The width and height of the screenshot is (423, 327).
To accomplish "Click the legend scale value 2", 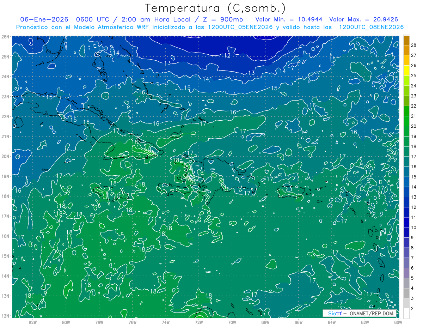I will (x=412, y=309).
